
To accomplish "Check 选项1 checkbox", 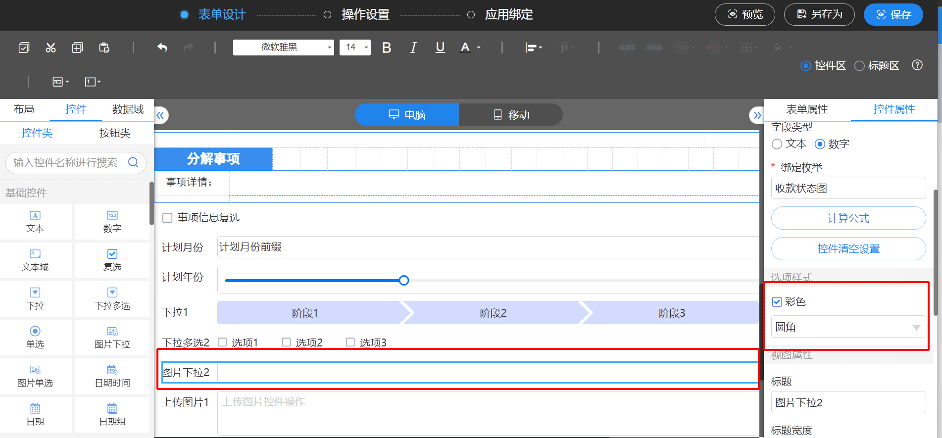I will 222,342.
